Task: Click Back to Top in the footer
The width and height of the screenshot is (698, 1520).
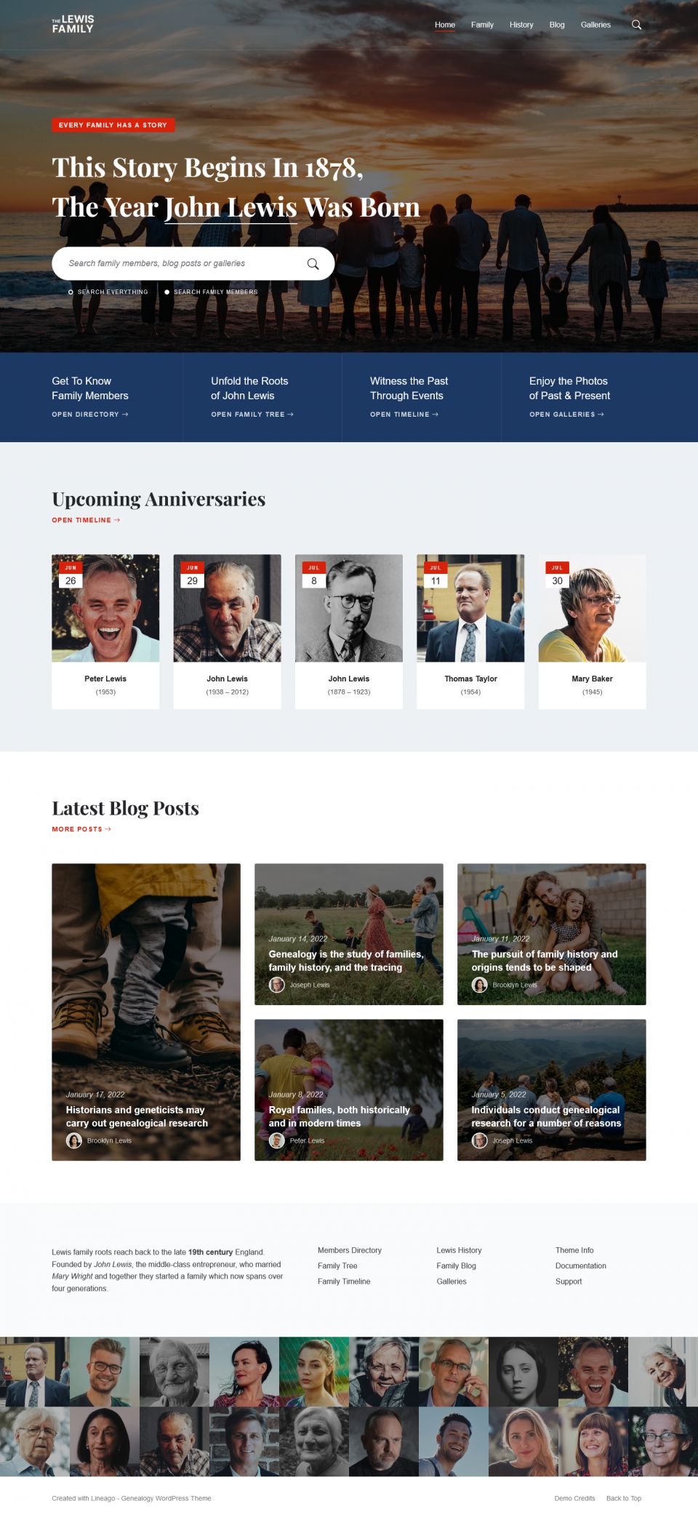Action: click(x=624, y=1498)
